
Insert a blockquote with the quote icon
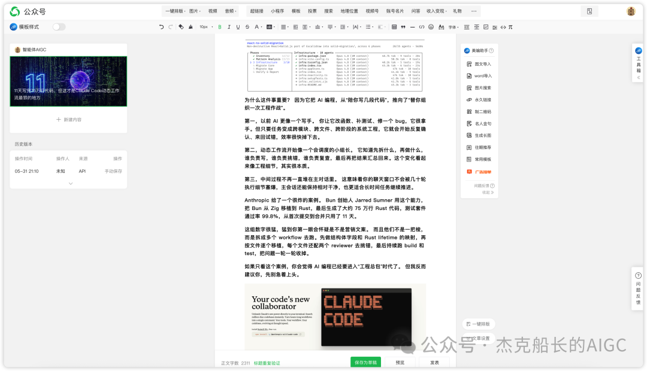403,27
